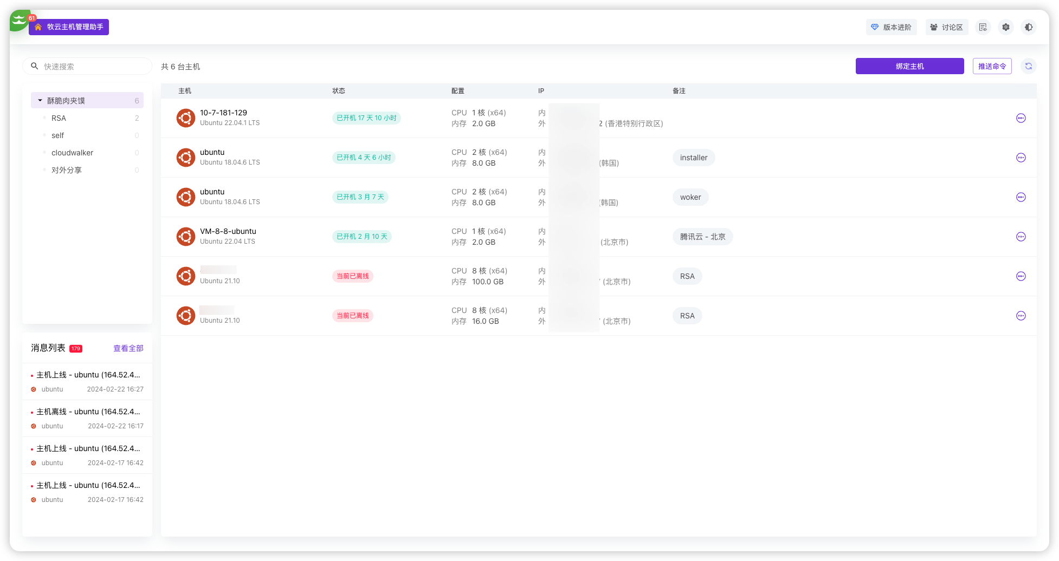Click the 推送命令 button
Image resolution: width=1059 pixels, height=561 pixels.
pyautogui.click(x=992, y=66)
